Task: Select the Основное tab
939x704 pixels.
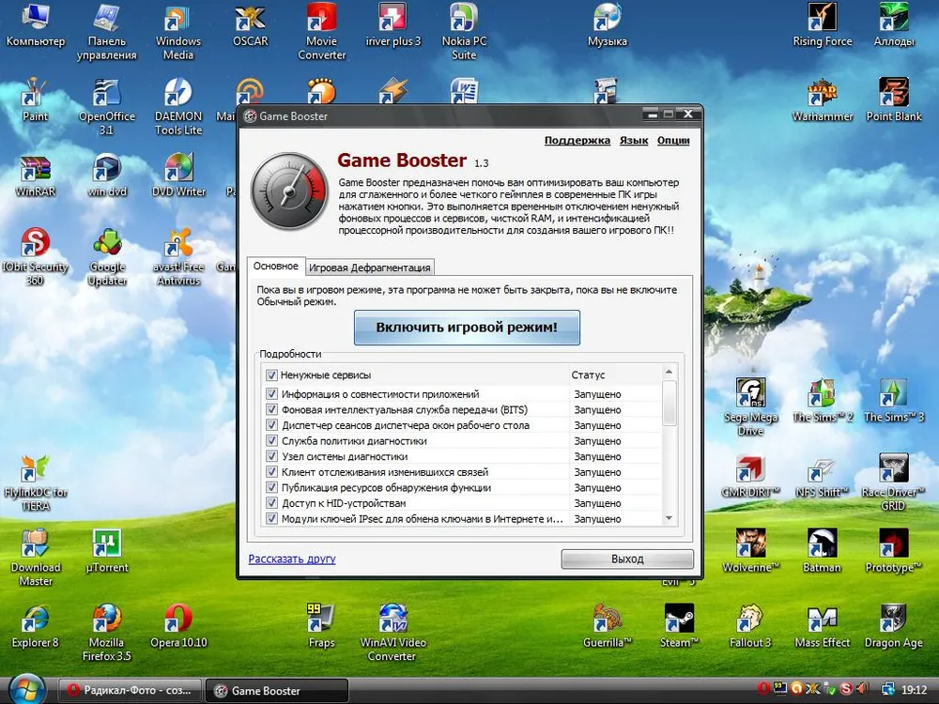Action: coord(275,267)
